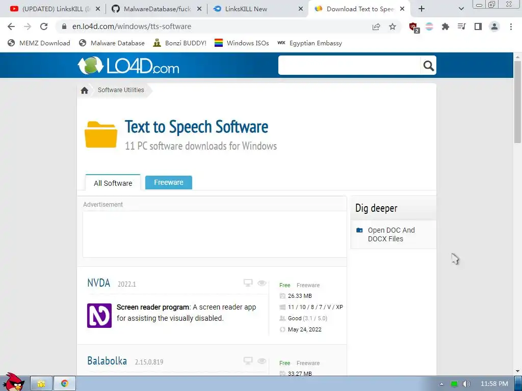Click the volume speaker tray icon

[466, 384]
